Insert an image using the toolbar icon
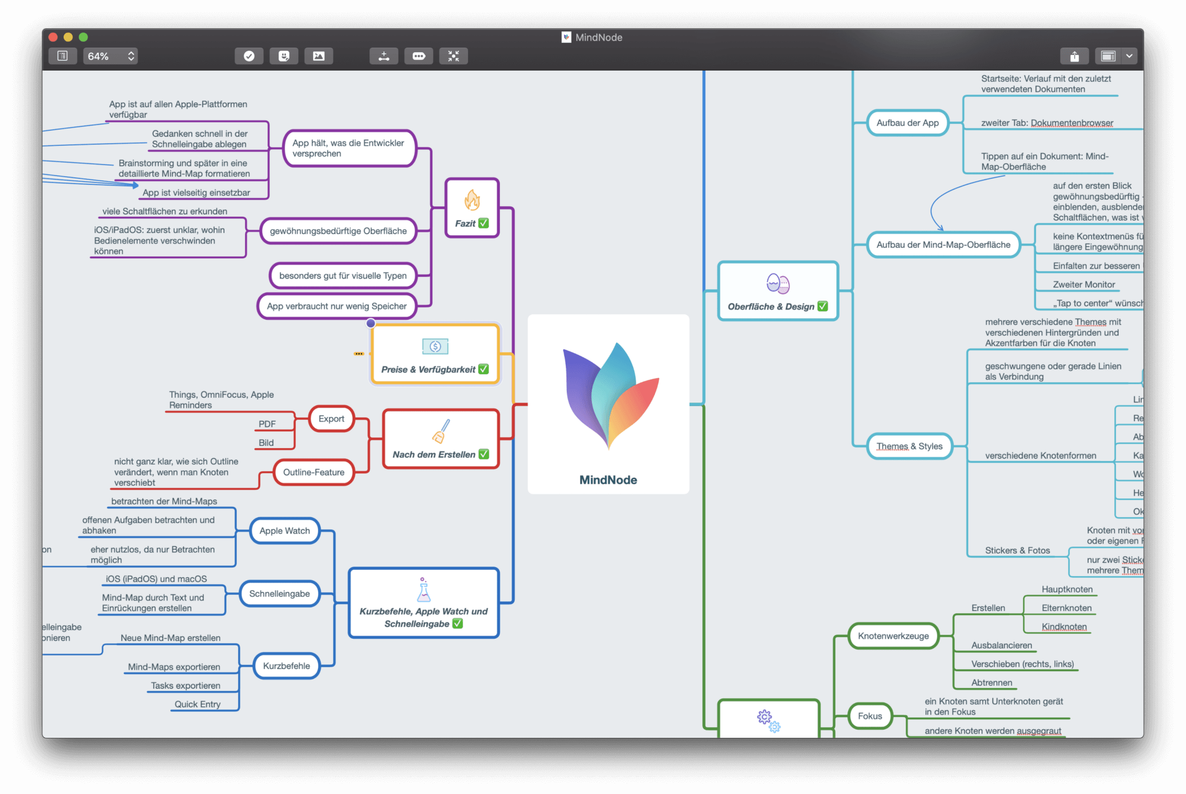 [x=320, y=56]
